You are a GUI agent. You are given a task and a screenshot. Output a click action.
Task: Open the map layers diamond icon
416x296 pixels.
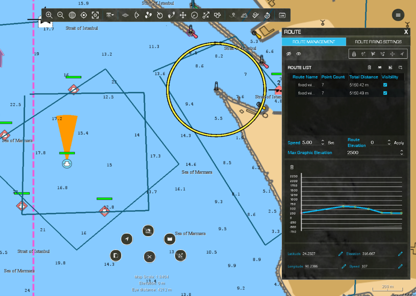[125, 15]
